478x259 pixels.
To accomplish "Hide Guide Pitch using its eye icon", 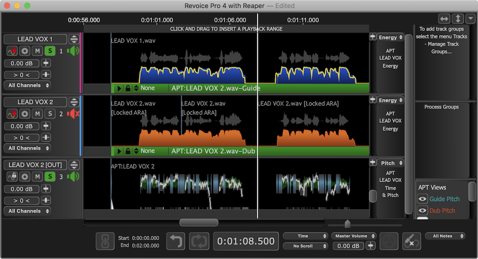I will click(x=423, y=199).
